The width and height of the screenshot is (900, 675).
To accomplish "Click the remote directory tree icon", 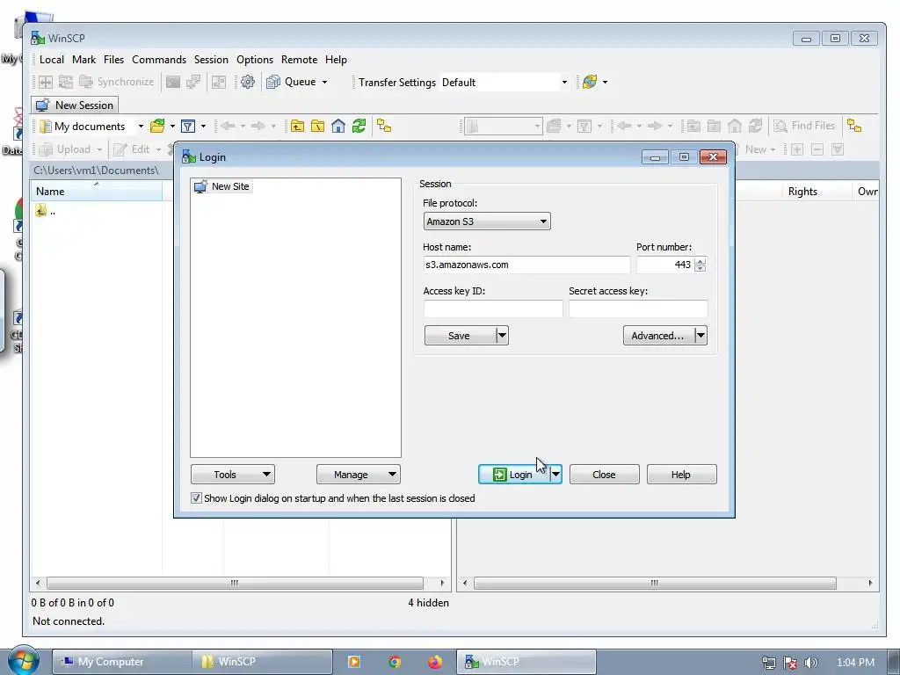I will click(x=854, y=127).
